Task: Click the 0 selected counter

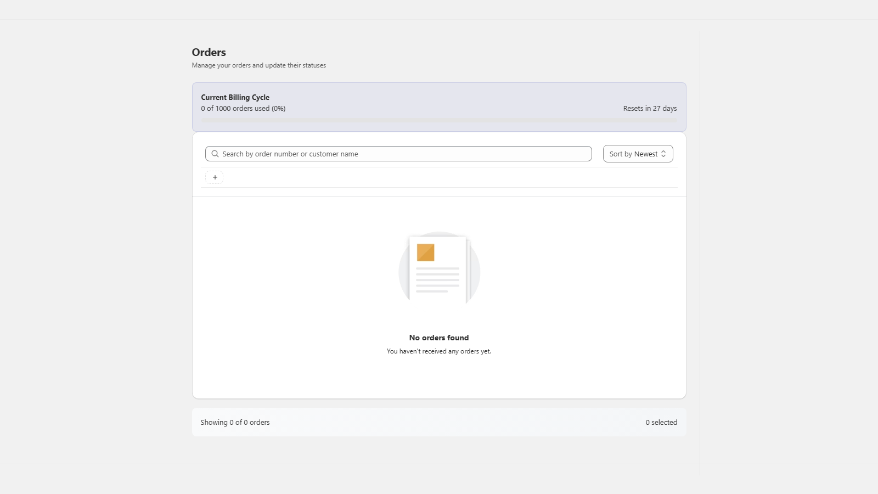Action: point(662,422)
